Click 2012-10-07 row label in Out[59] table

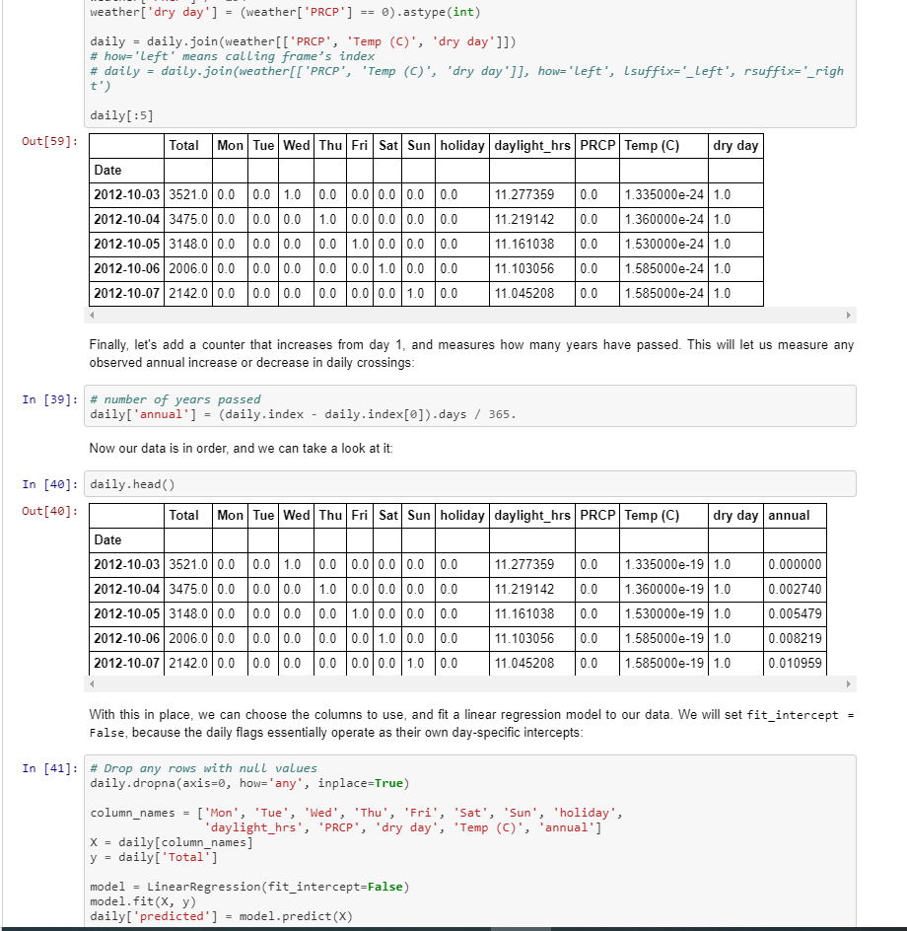tap(126, 293)
